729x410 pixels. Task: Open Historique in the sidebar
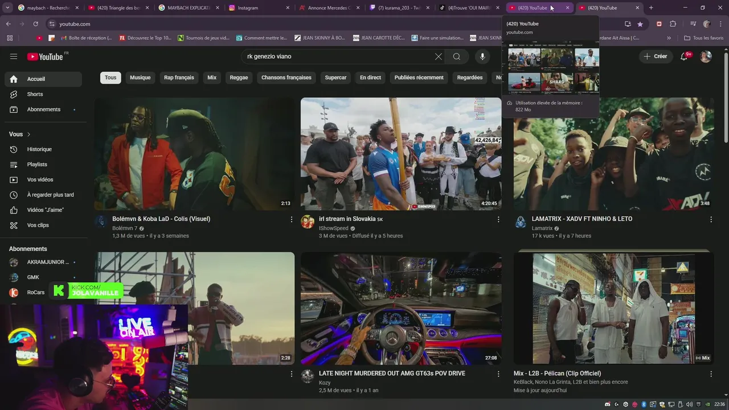pyautogui.click(x=43, y=149)
